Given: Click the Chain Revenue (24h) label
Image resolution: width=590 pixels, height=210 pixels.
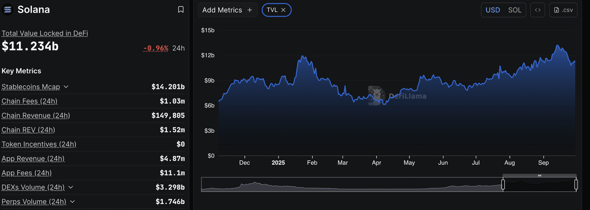Looking at the screenshot, I should tap(36, 116).
